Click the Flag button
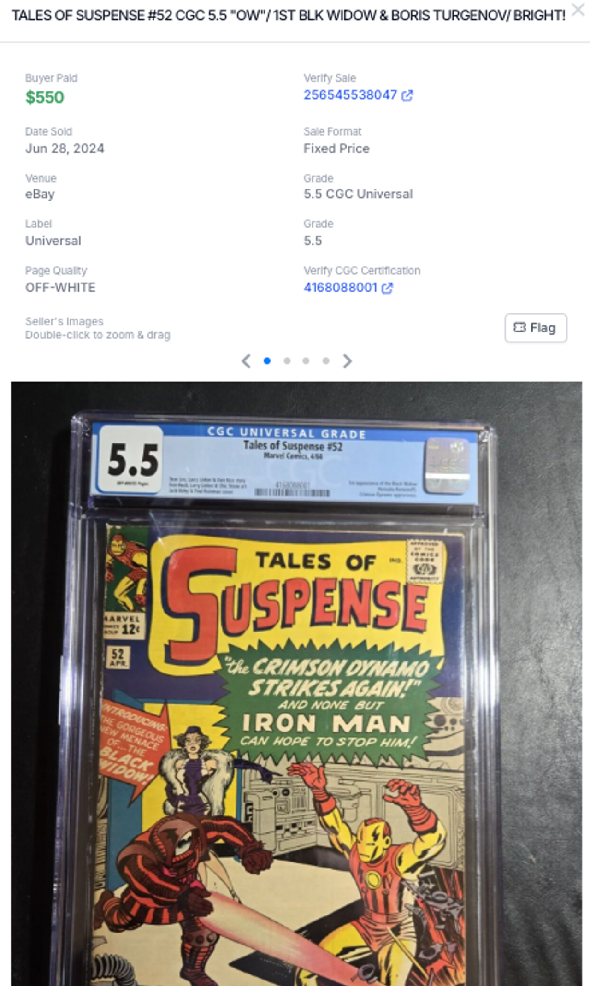 [x=536, y=328]
